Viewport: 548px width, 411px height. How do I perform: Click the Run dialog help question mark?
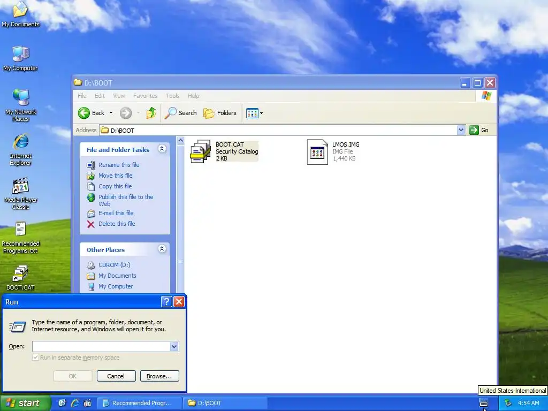tap(166, 301)
